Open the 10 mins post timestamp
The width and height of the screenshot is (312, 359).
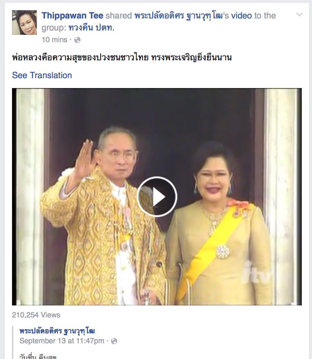point(55,40)
